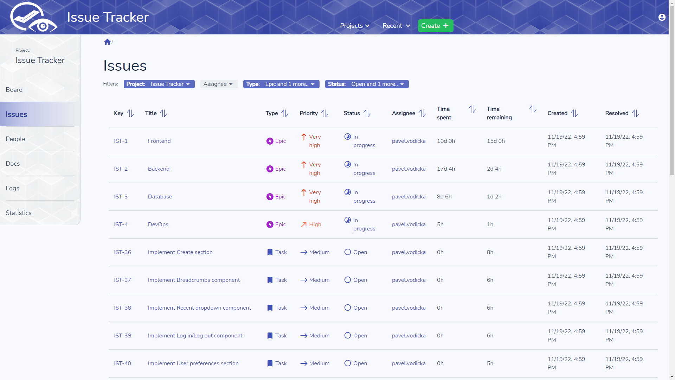
Task: Sort issues by Key column arrows
Action: click(130, 113)
